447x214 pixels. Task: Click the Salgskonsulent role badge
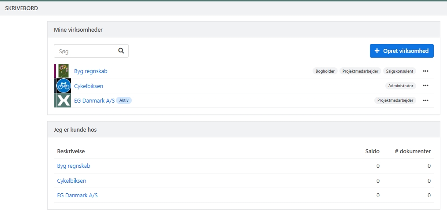point(399,71)
